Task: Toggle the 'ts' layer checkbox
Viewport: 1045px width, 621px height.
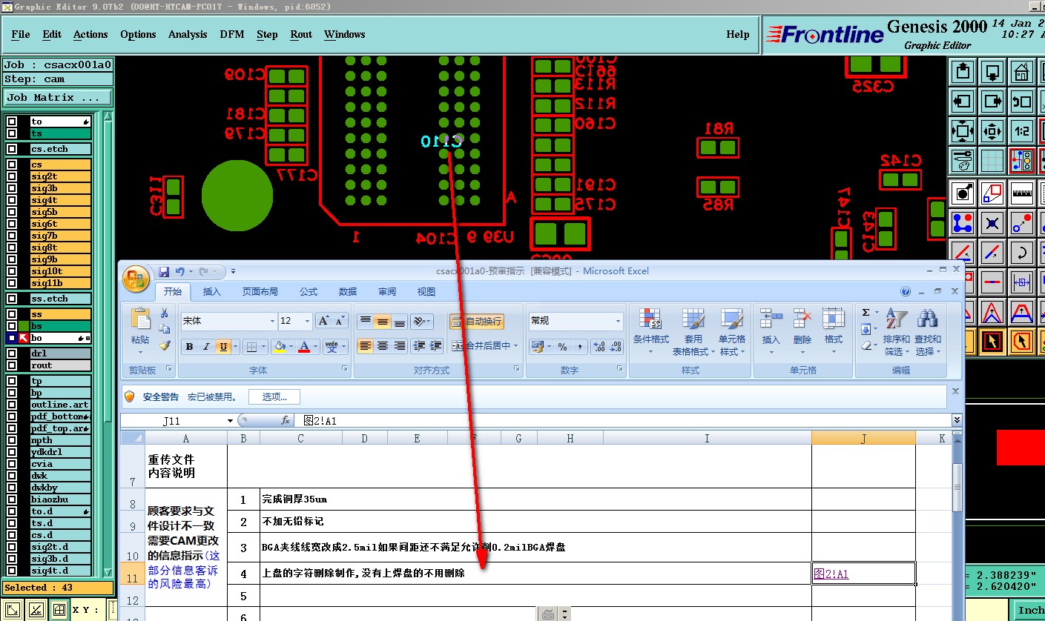Action: [12, 133]
